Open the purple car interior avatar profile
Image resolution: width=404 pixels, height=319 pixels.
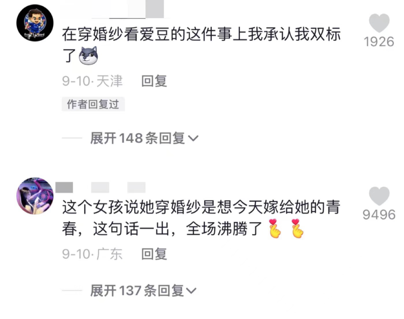coord(35,196)
